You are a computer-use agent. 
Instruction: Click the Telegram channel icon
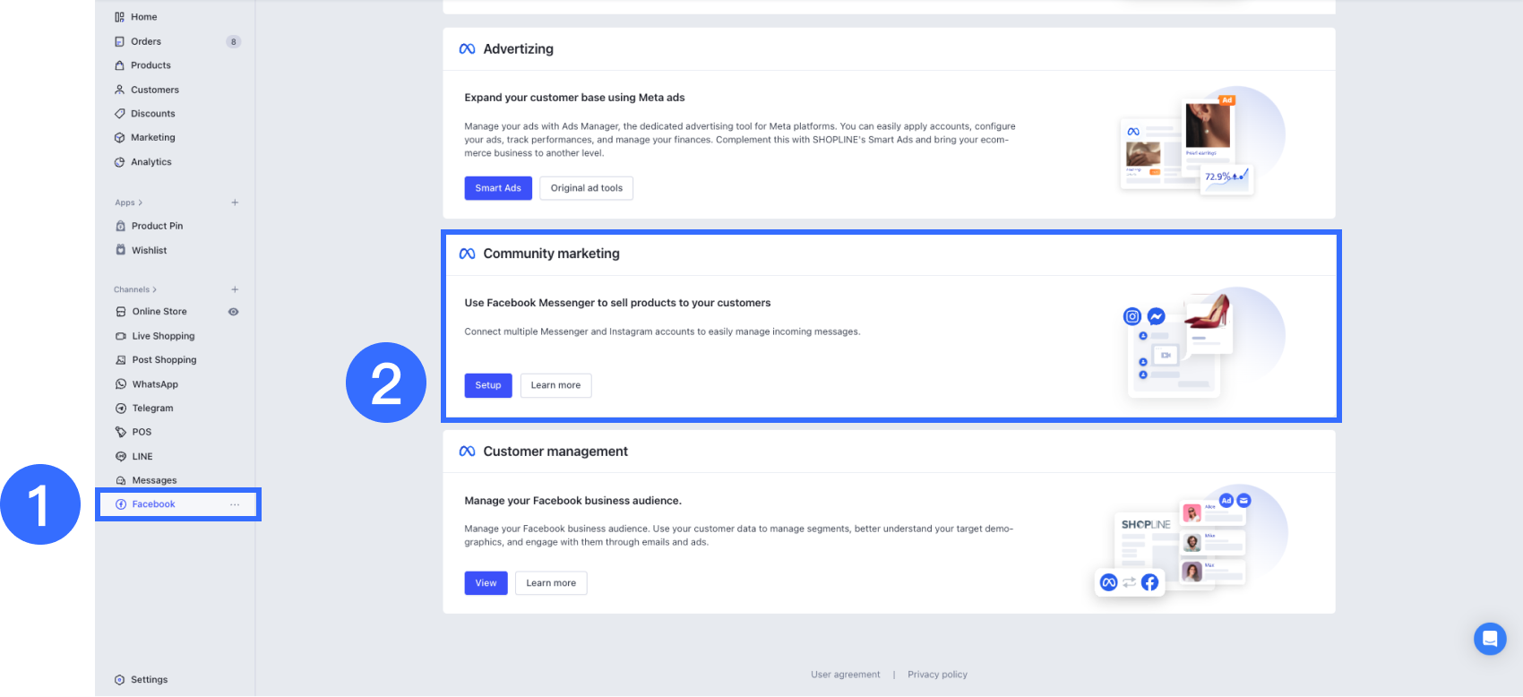click(x=121, y=409)
